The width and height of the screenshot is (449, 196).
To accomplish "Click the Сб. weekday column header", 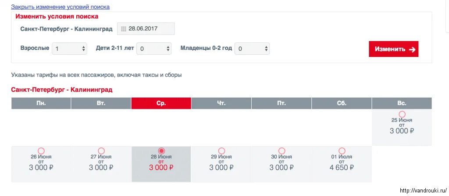I will click(342, 103).
